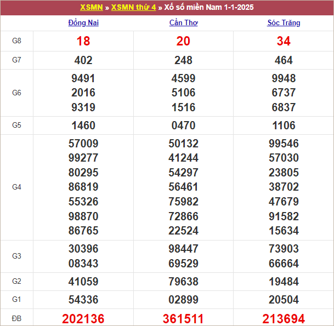The height and width of the screenshot is (326, 334).
Task: Click the G7 value 248
Action: pos(183,60)
